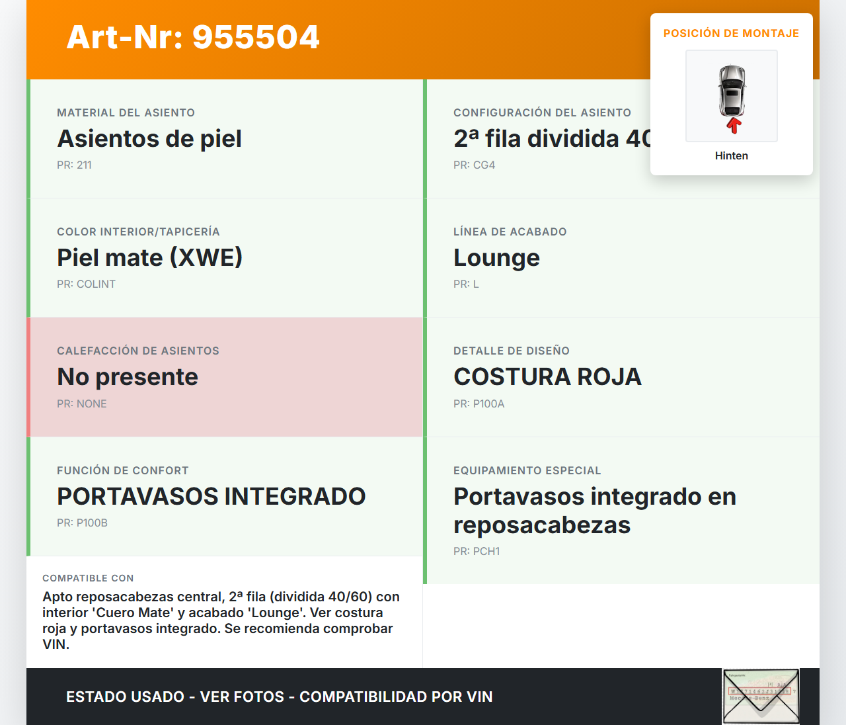Select the red arrow on the car image

pyautogui.click(x=732, y=124)
